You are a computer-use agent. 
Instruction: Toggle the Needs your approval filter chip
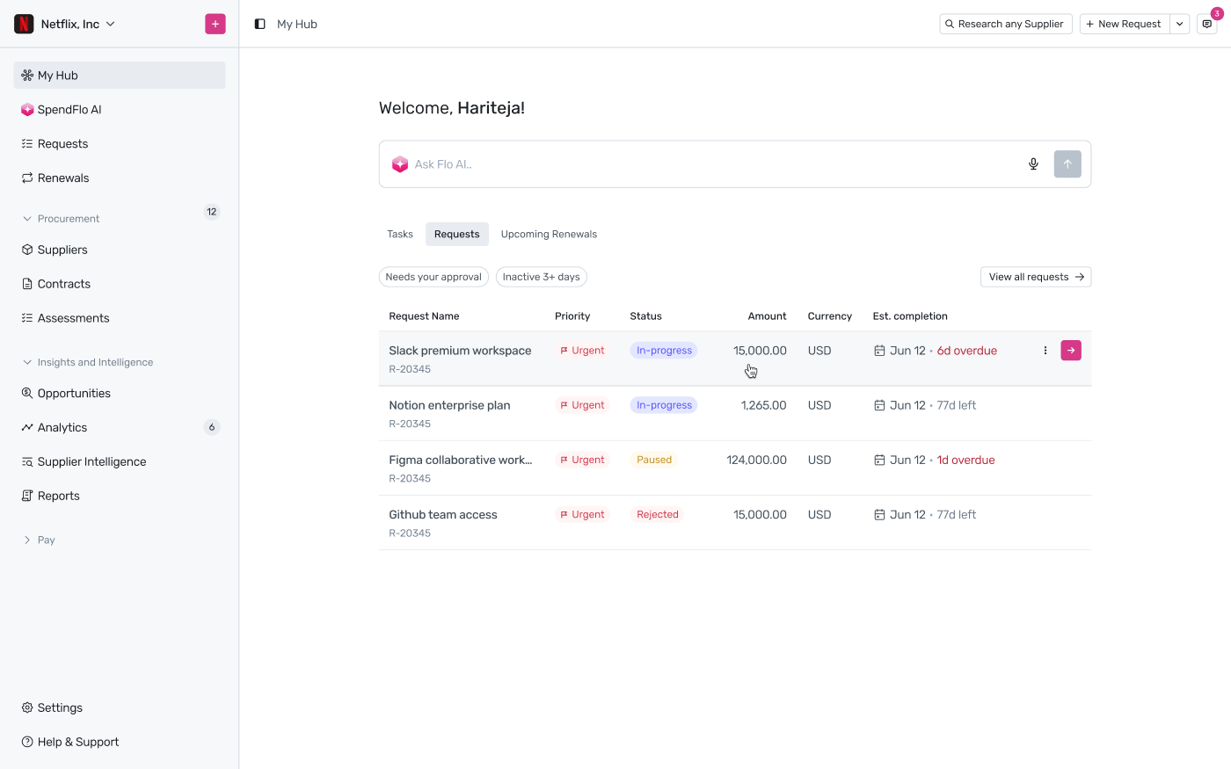pos(433,277)
